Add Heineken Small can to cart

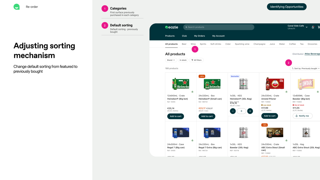(x=207, y=116)
